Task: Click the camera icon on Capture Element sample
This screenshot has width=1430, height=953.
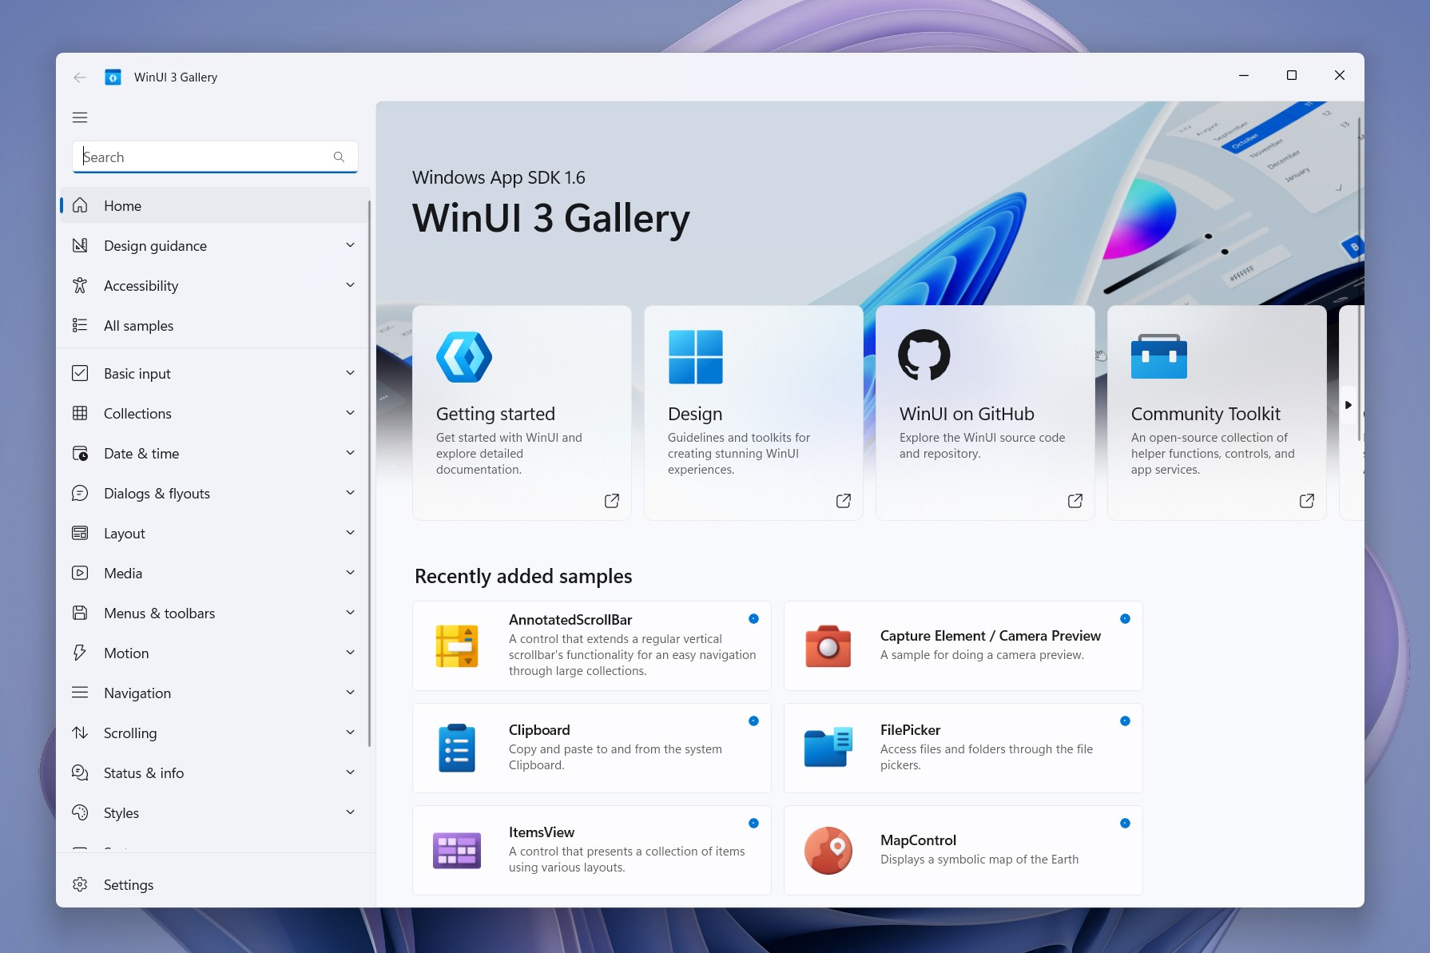Action: [x=828, y=645]
